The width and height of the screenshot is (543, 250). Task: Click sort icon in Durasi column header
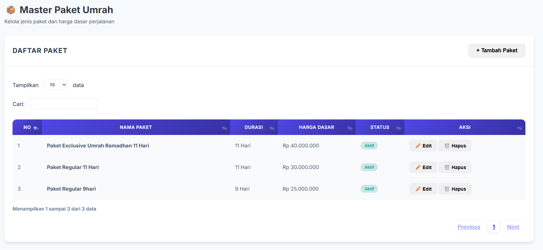[x=272, y=128]
